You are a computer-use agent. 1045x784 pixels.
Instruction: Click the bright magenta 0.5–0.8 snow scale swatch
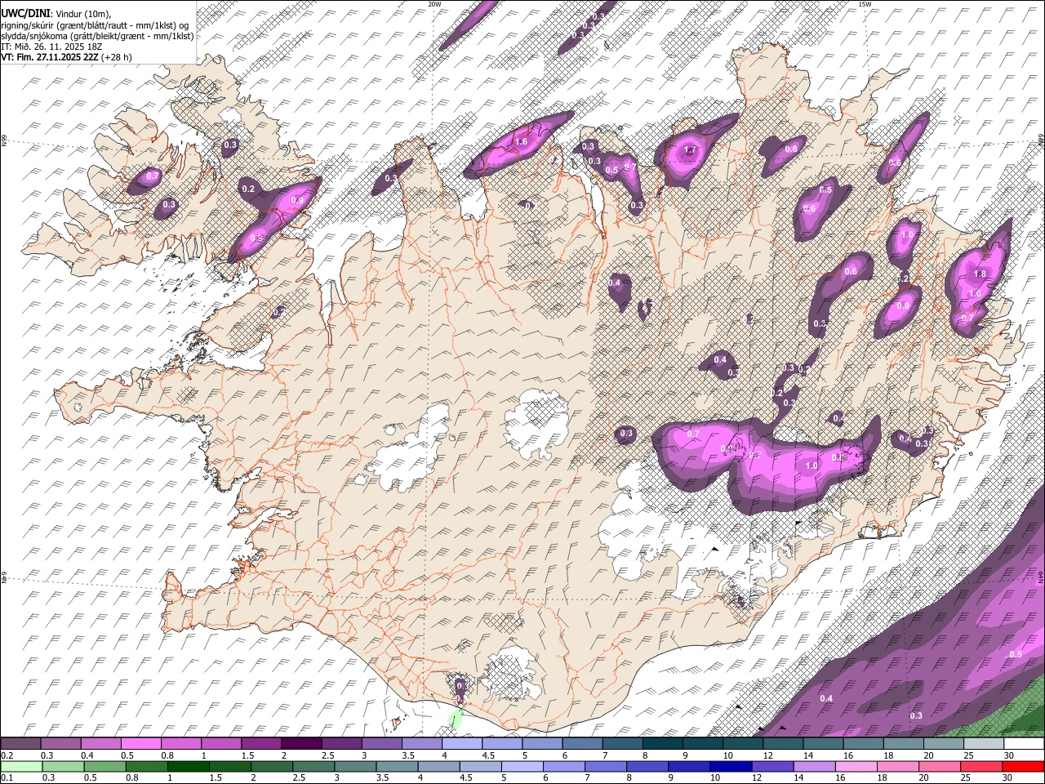click(x=140, y=743)
